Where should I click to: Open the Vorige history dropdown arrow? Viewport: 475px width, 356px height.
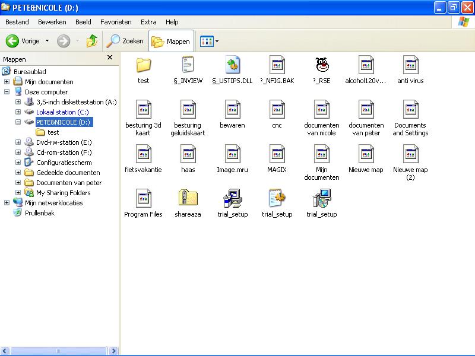click(47, 41)
